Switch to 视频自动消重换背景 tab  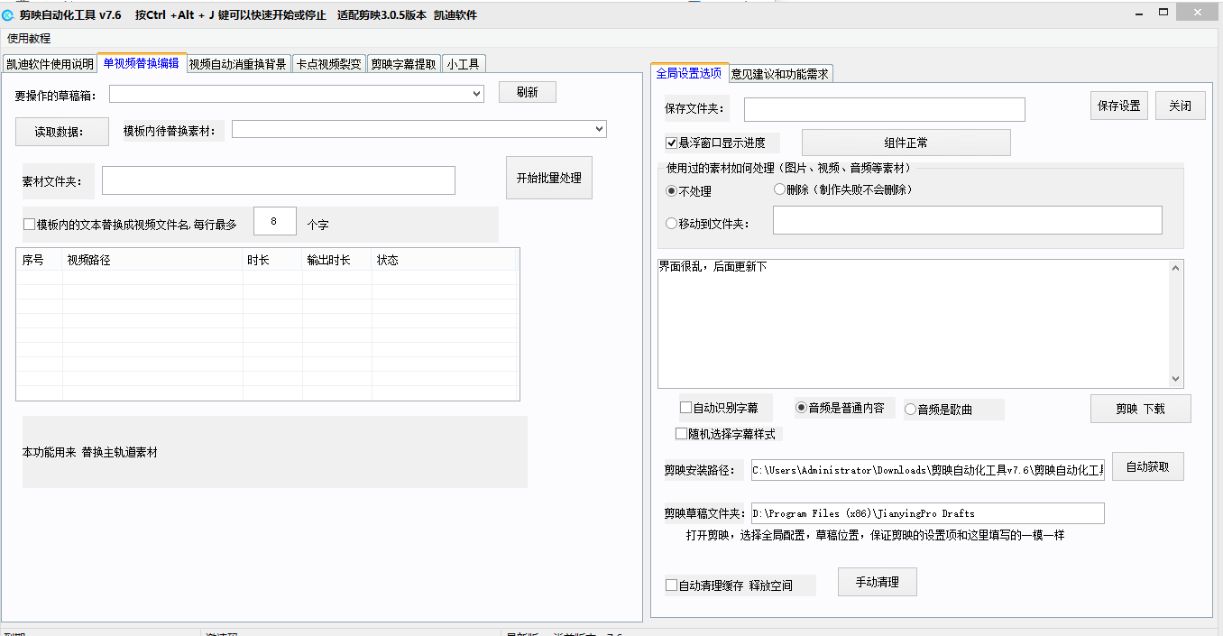[237, 64]
